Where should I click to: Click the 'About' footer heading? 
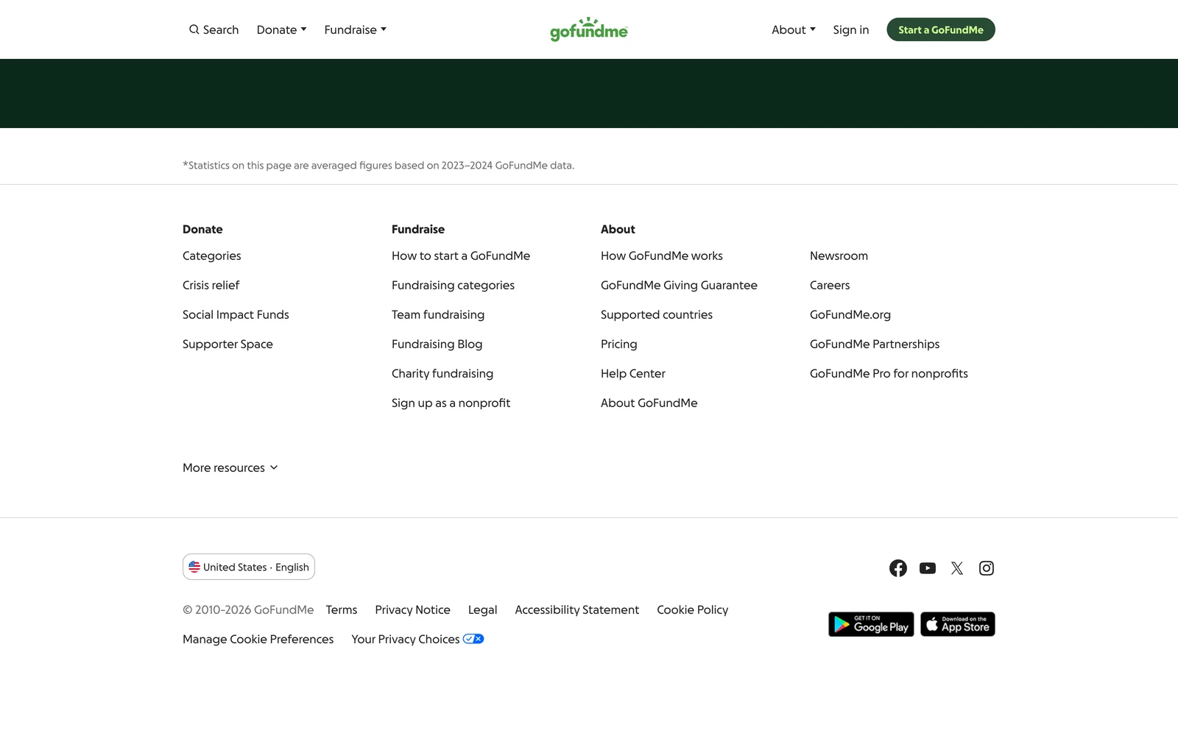pos(618,229)
